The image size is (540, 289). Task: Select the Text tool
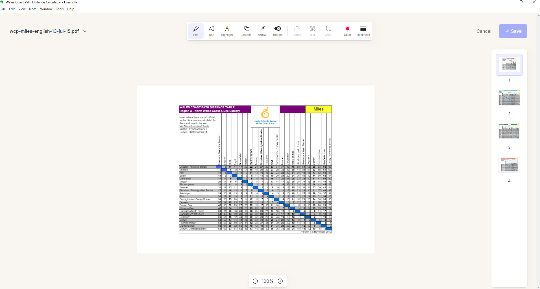(x=211, y=31)
